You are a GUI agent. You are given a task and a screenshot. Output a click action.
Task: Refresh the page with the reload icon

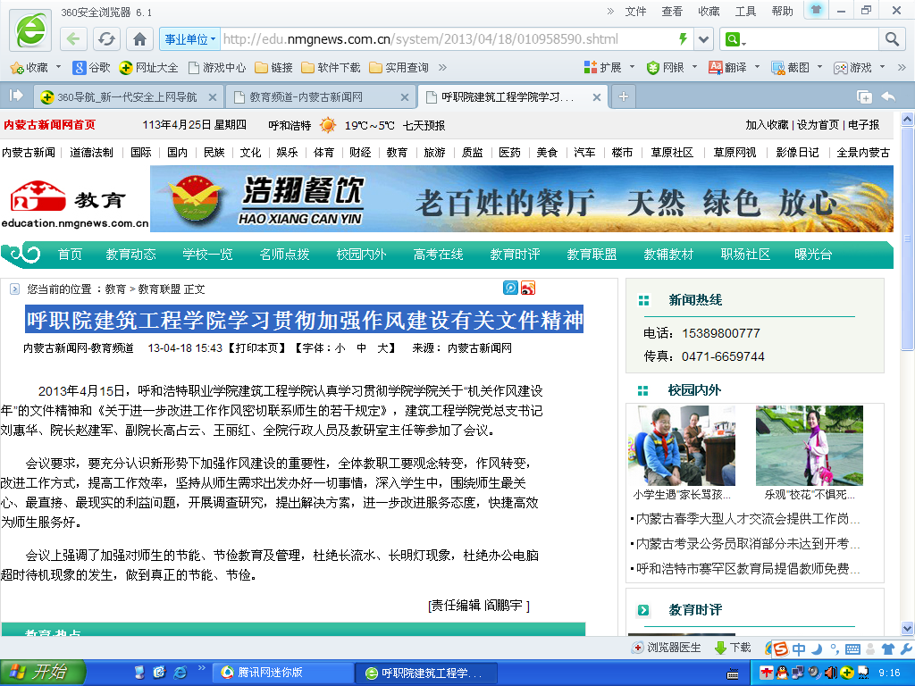(106, 39)
